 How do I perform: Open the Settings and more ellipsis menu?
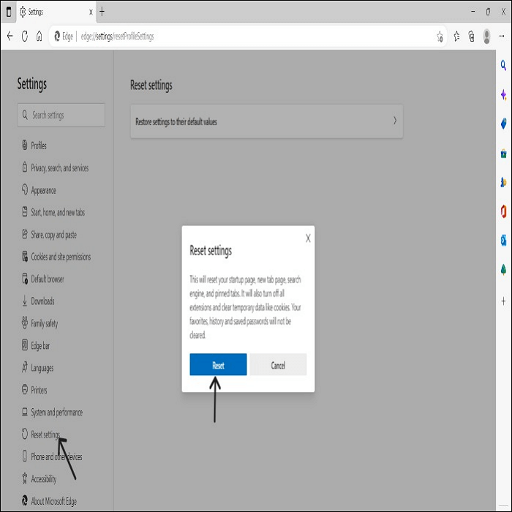(x=502, y=37)
